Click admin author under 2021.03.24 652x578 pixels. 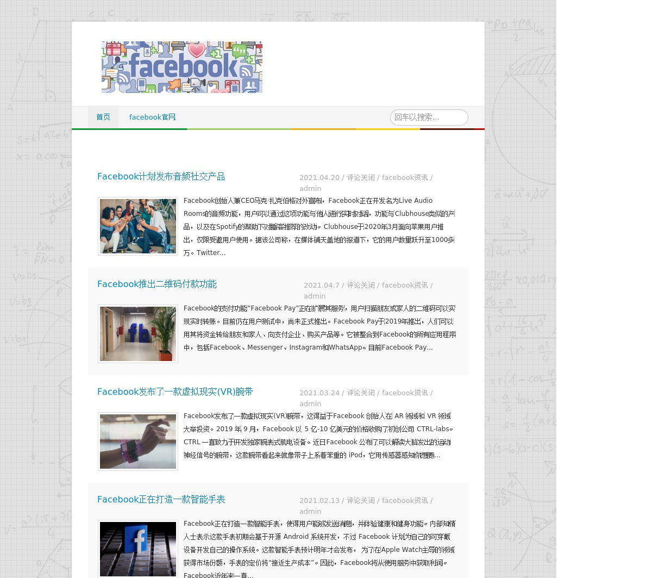click(310, 403)
